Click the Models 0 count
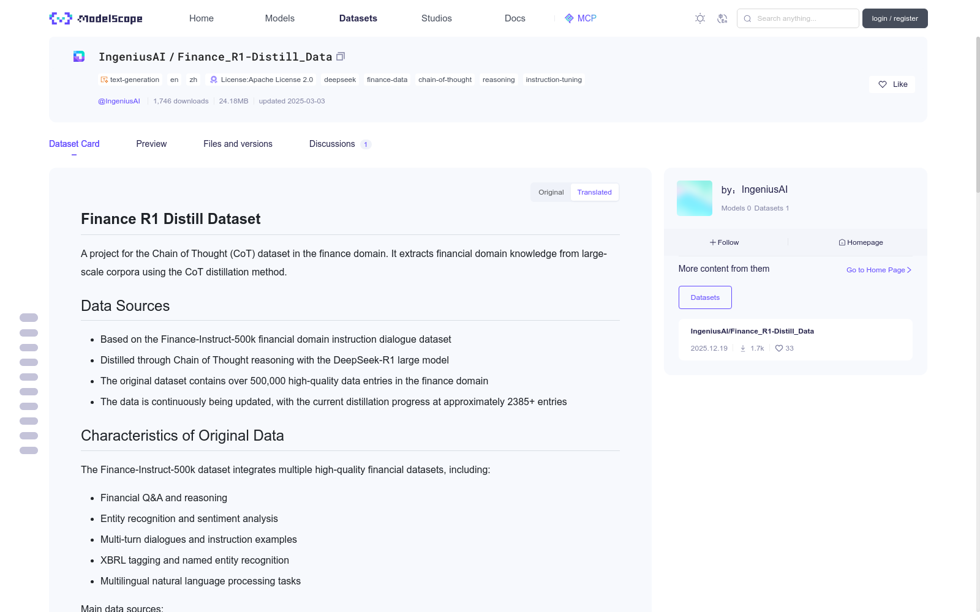Image resolution: width=980 pixels, height=612 pixels. pos(736,208)
